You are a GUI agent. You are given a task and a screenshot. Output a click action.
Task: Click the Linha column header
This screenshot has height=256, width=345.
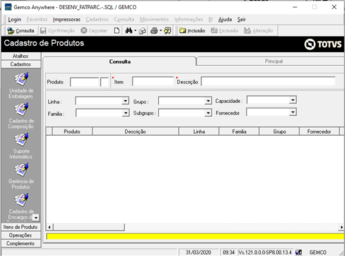point(199,131)
